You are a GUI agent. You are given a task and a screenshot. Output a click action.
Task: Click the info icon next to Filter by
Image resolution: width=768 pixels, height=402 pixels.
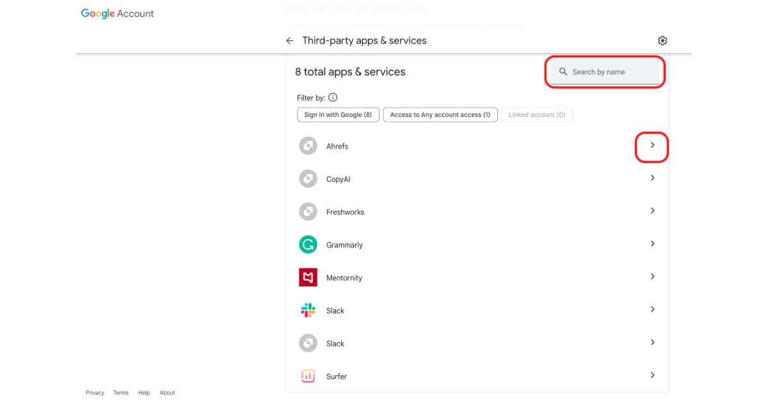(x=333, y=98)
